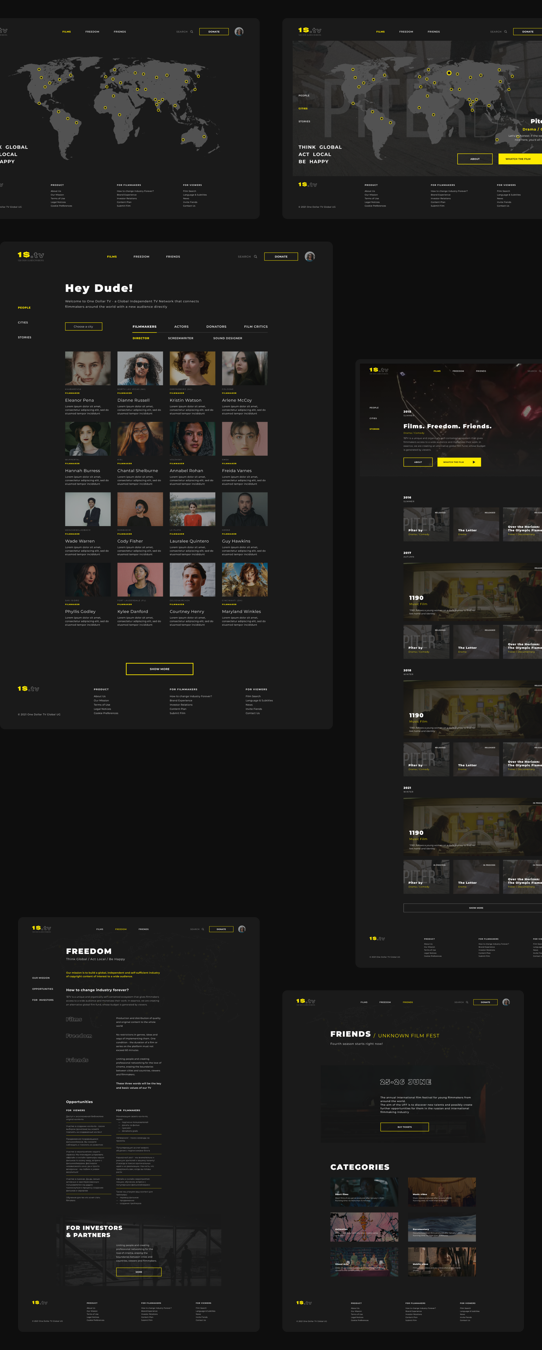Select the Film Critics tab
This screenshot has height=1350, width=542.
click(x=255, y=327)
